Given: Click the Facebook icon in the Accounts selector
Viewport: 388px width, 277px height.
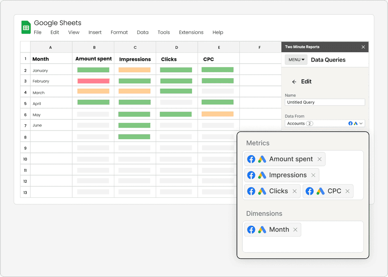Looking at the screenshot, I should click(351, 123).
